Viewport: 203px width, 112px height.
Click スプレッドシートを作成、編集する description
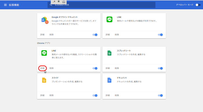[x=131, y=54]
